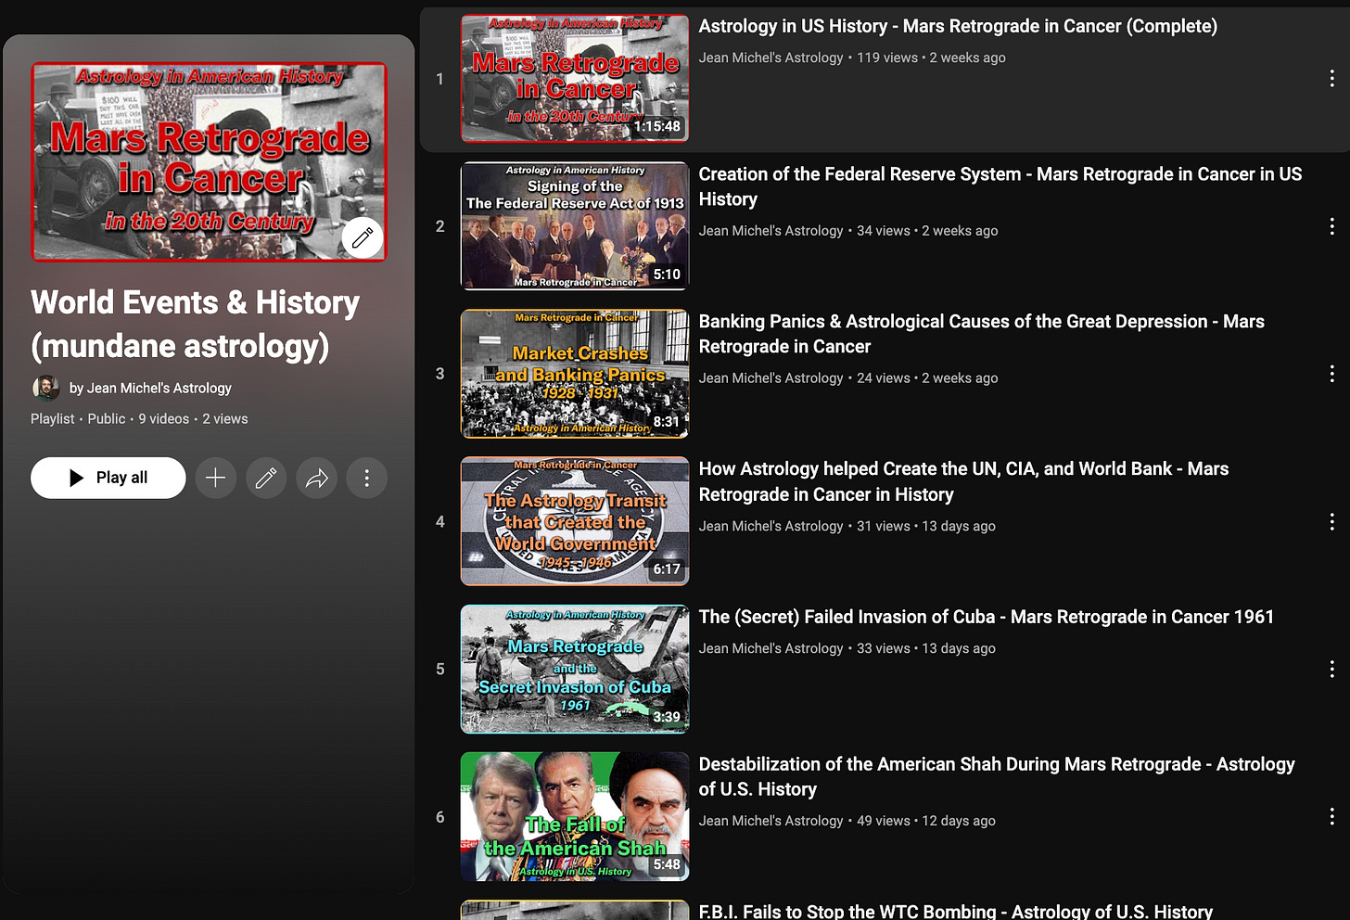Open the playlist more options three-dot button
Viewport: 1350px width, 920px height.
tap(367, 478)
